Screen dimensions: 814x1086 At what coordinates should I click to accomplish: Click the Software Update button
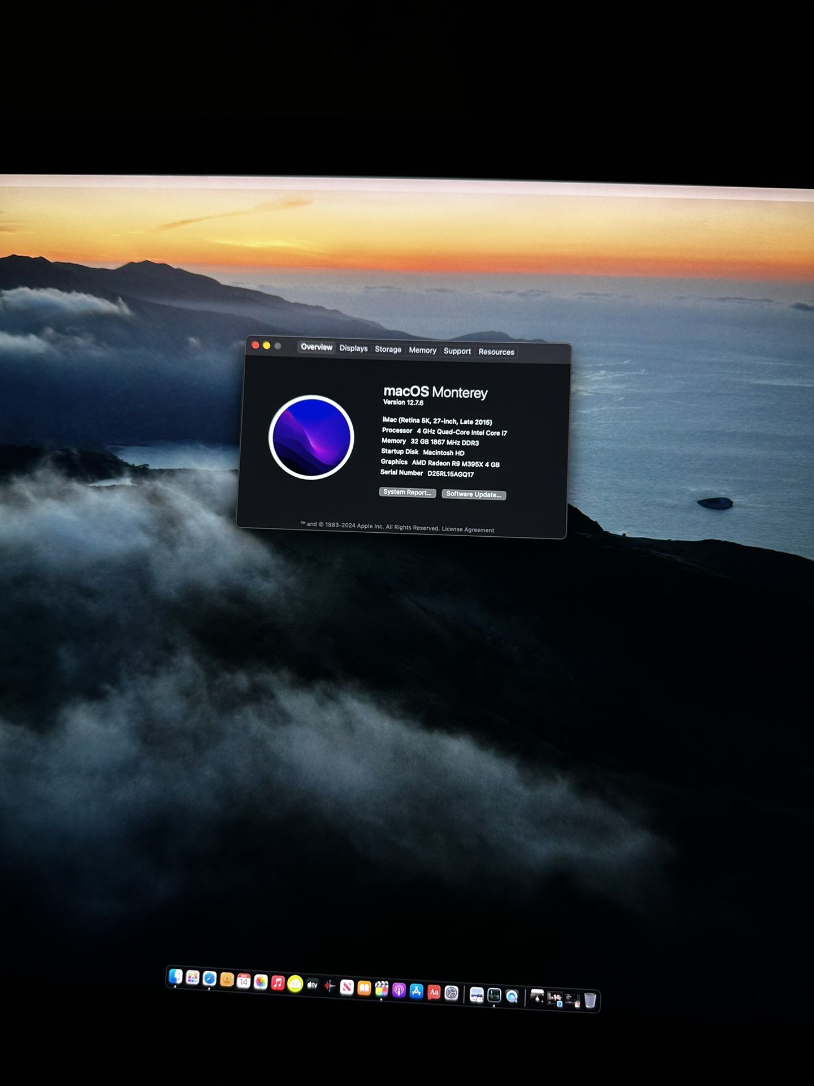click(474, 494)
